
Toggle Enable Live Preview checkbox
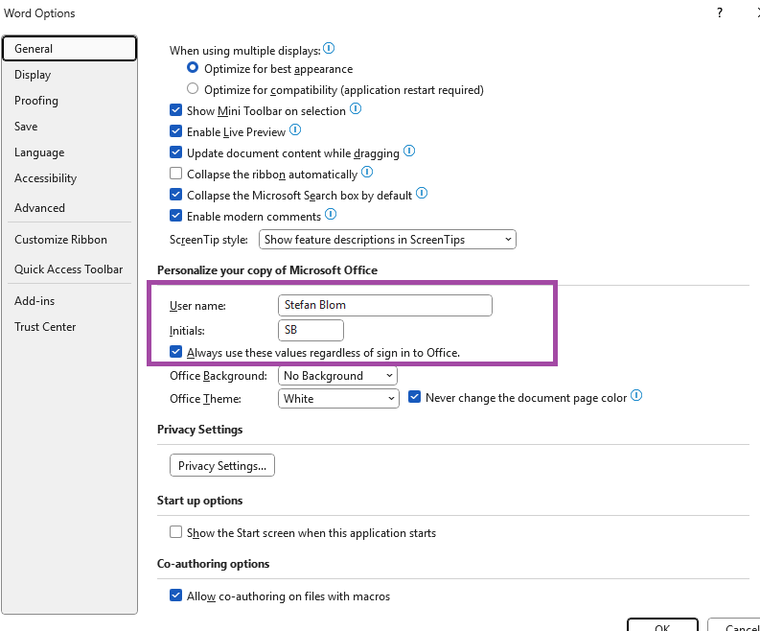coord(176,131)
